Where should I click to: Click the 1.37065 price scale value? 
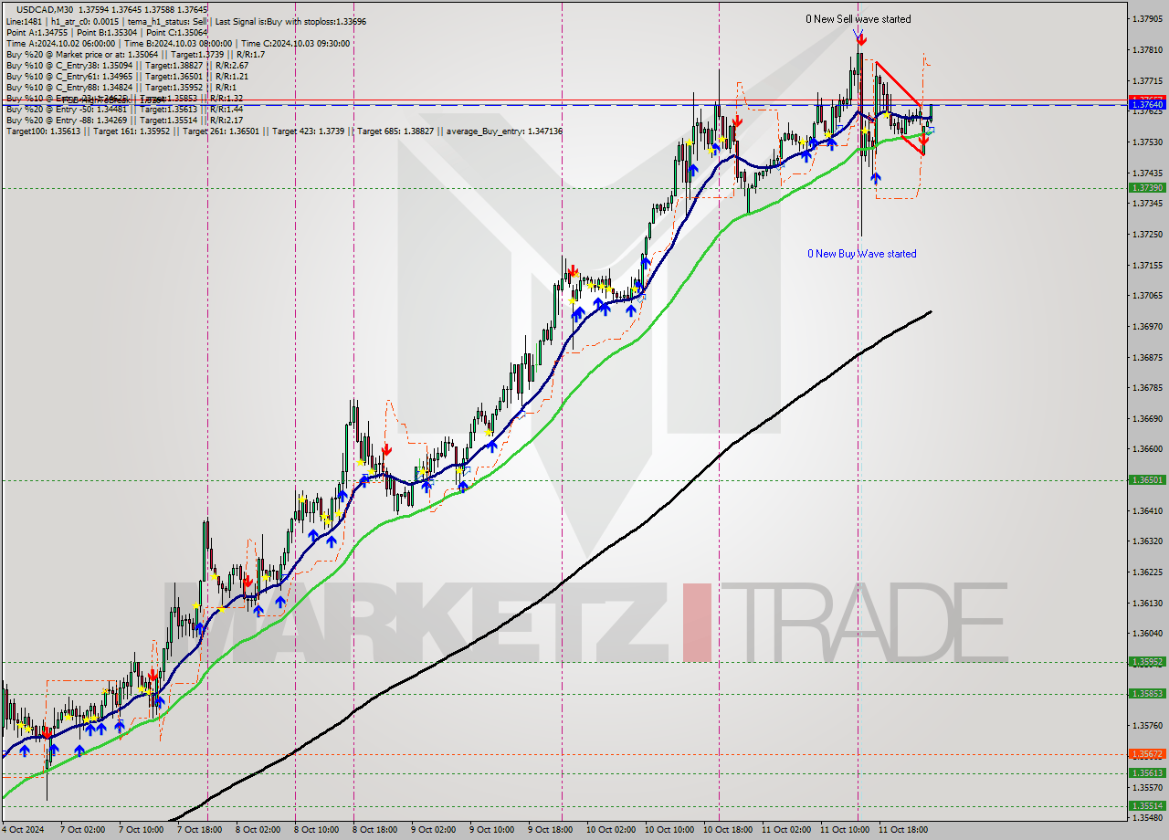[x=1147, y=295]
